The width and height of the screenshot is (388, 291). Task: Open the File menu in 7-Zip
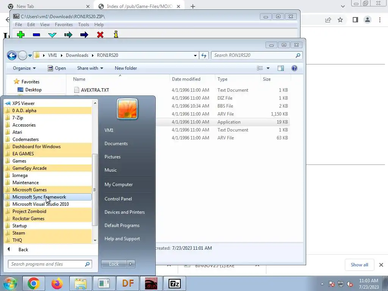19,25
